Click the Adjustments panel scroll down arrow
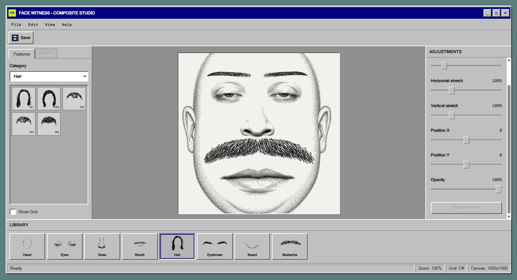This screenshot has width=517, height=280. click(x=509, y=217)
